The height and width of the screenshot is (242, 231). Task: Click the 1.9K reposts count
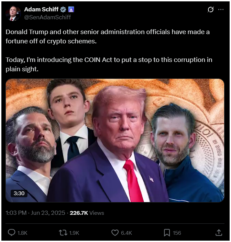74,233
